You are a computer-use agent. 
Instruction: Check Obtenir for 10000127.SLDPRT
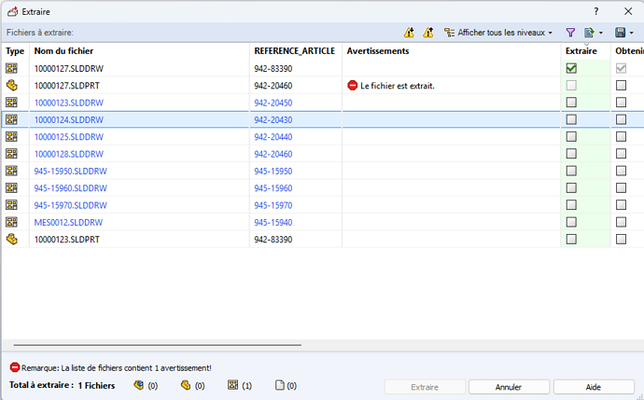tap(621, 86)
